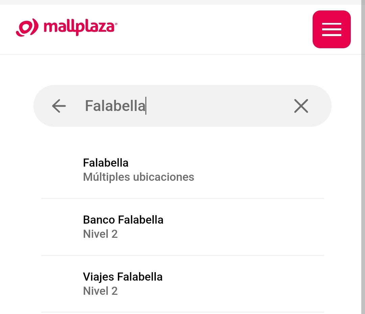
Task: Click the page vertical scrollbar
Action: point(363,157)
